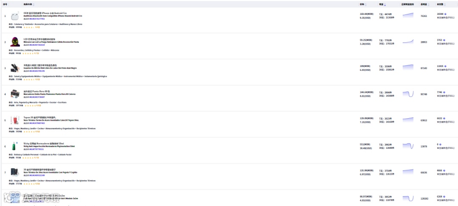Screen dimensions: 458x206
Task: Click title 'Guantes De Nitrilo' product link
Action: point(50,68)
